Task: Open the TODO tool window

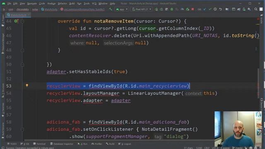Action: click(x=12, y=144)
